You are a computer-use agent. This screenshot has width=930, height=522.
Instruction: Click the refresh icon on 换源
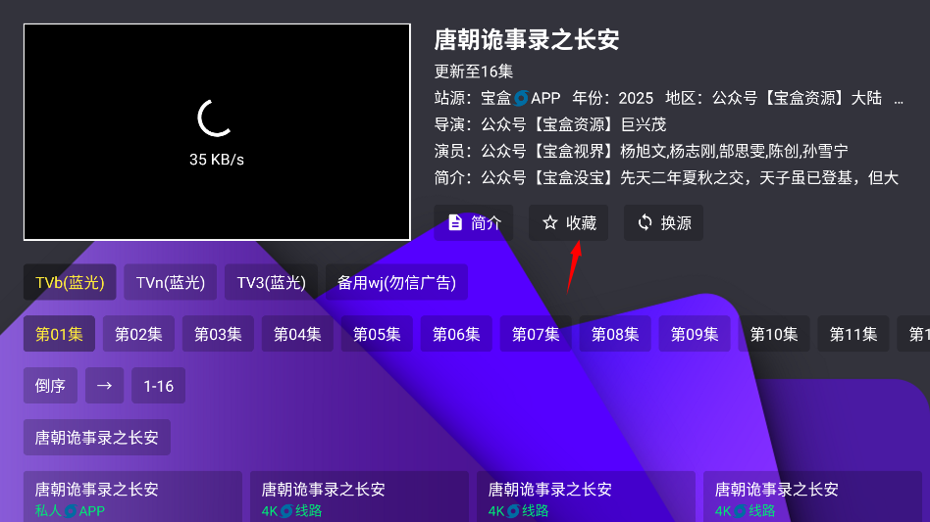point(645,222)
